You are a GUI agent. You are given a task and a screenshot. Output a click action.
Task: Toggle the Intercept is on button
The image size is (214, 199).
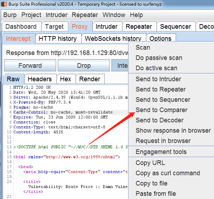[120, 66]
